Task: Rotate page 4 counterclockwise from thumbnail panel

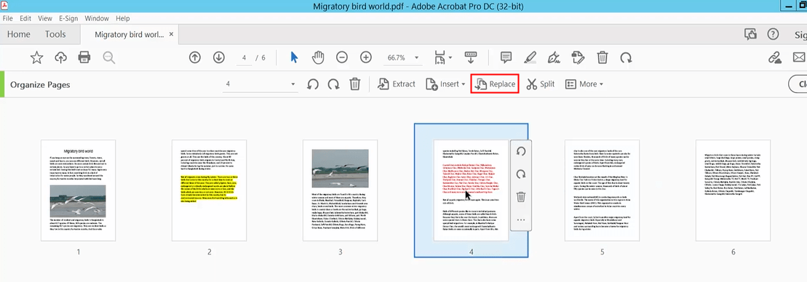Action: point(521,151)
